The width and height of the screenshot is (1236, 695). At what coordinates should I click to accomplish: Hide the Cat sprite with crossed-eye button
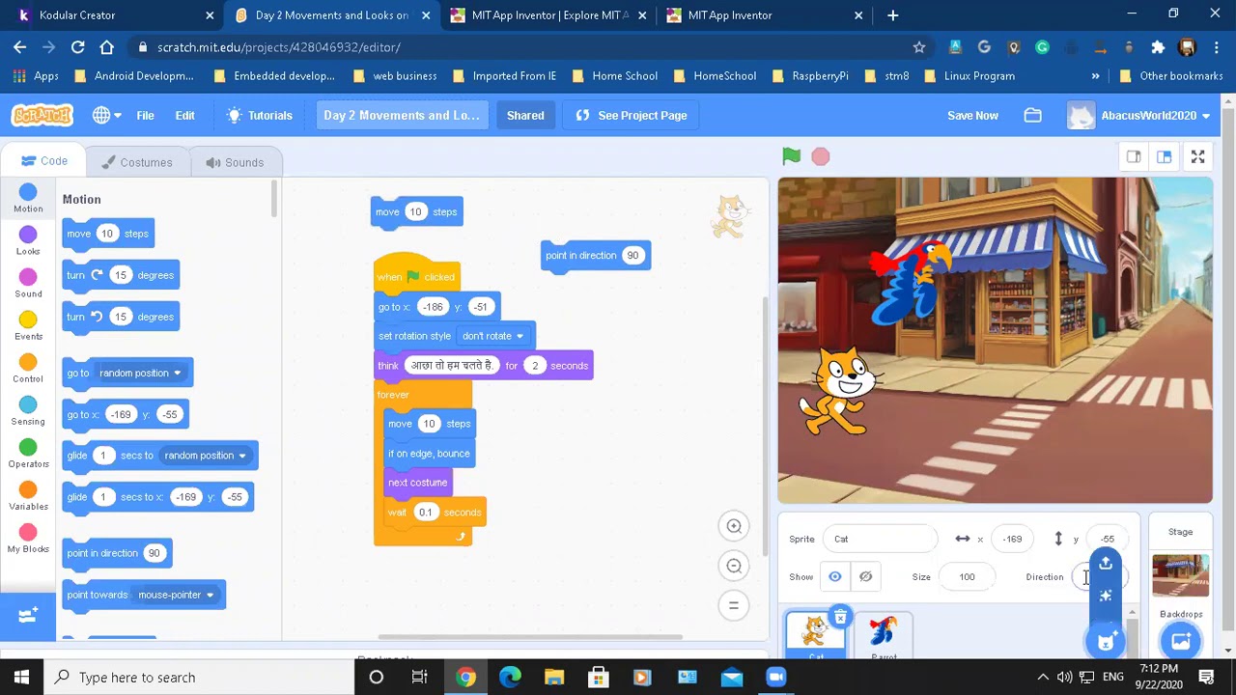coord(866,577)
